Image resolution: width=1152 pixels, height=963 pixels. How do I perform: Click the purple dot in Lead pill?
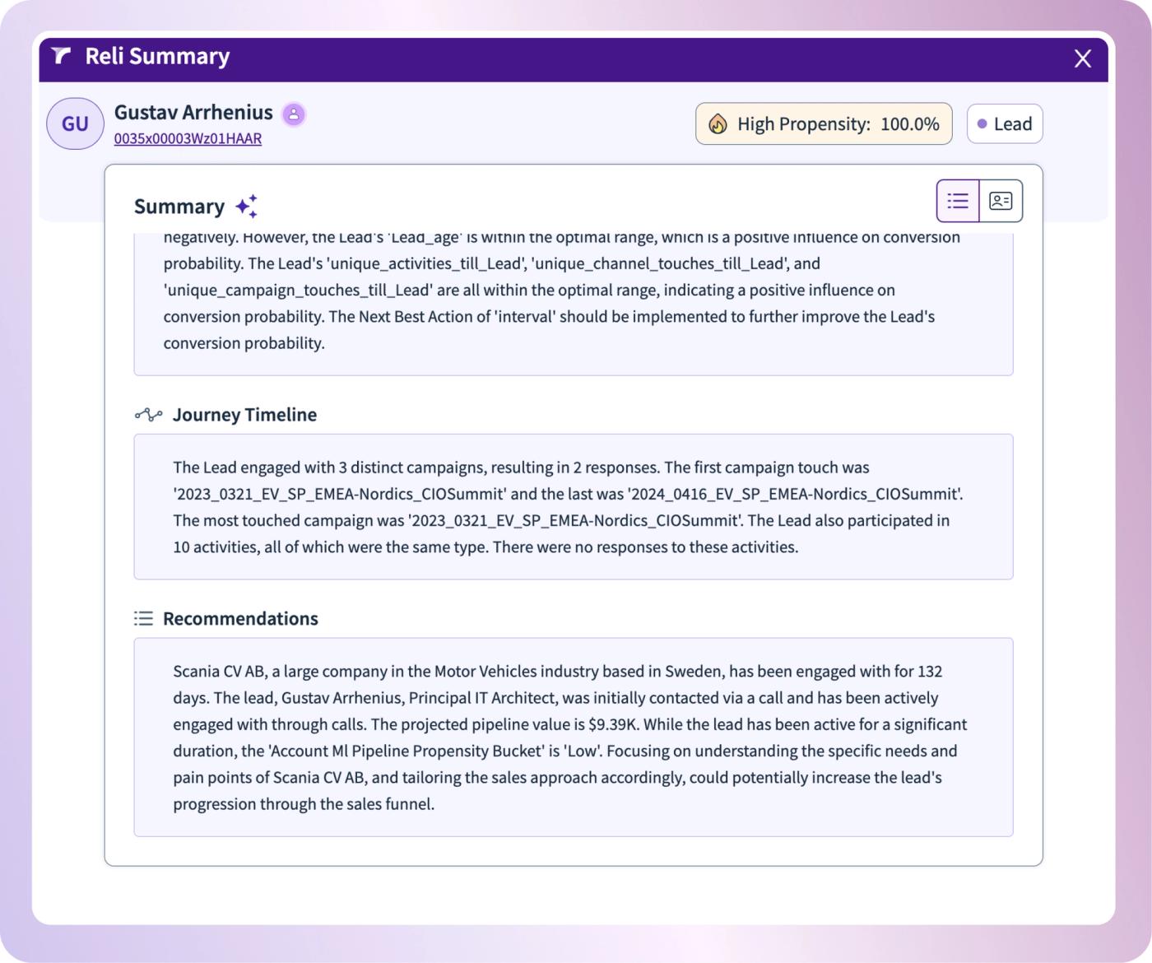[982, 124]
